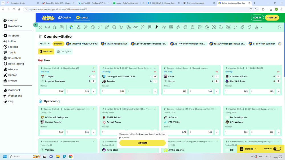285x160 pixels.
Task: Select the darts target icon
Action: 185,27
